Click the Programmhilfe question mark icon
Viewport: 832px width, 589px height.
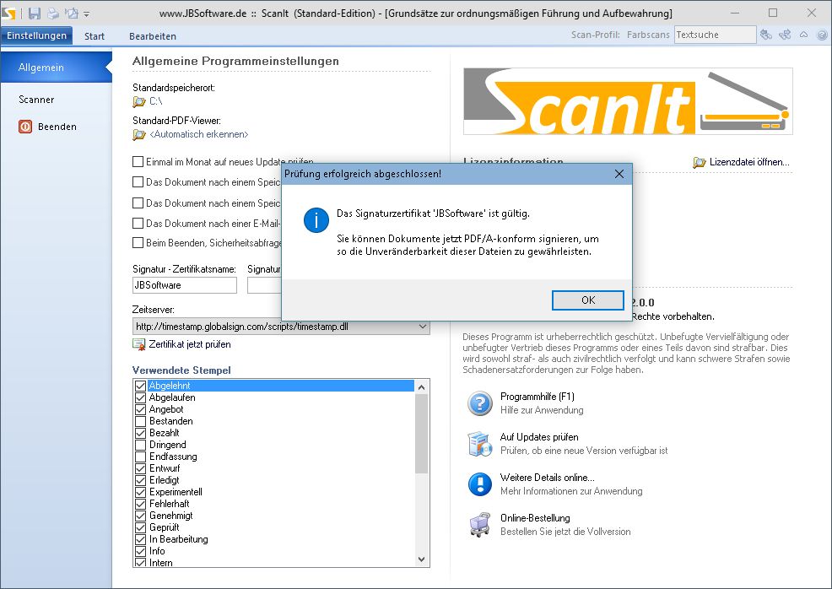[x=479, y=403]
